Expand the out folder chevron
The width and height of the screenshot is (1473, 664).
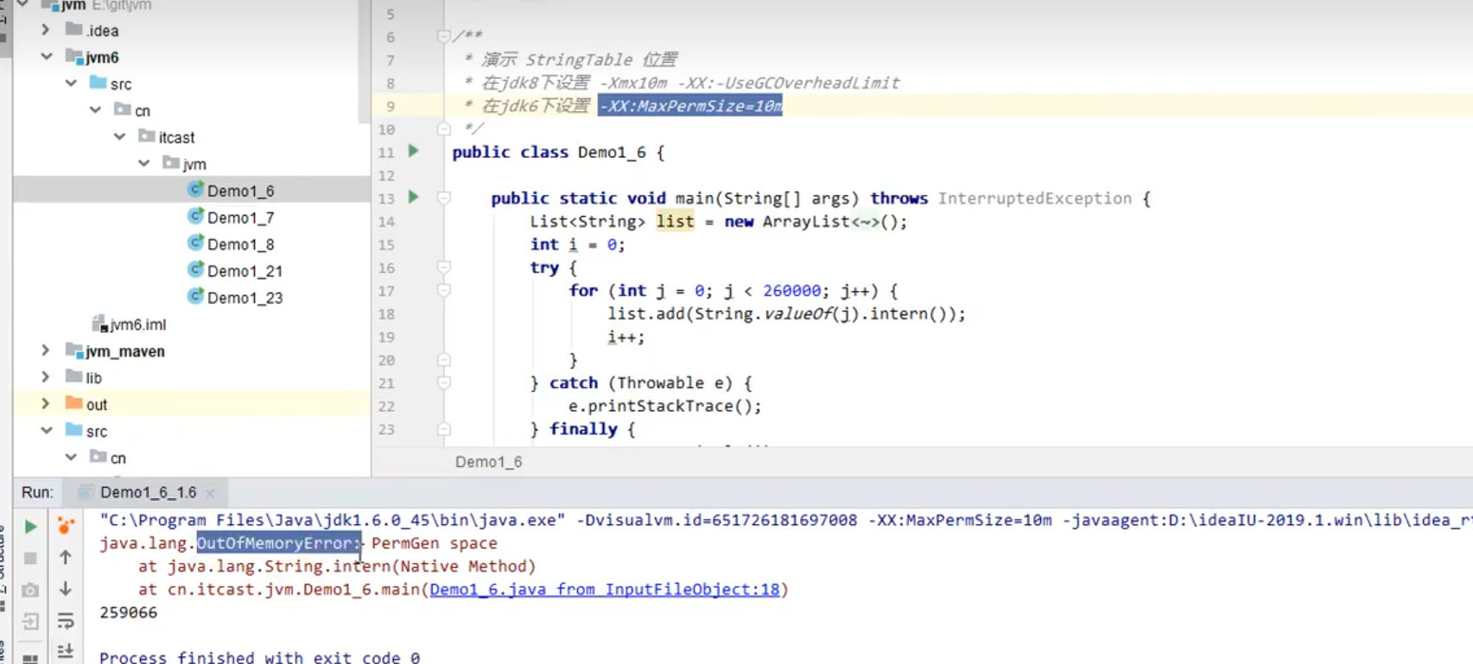click(x=46, y=404)
